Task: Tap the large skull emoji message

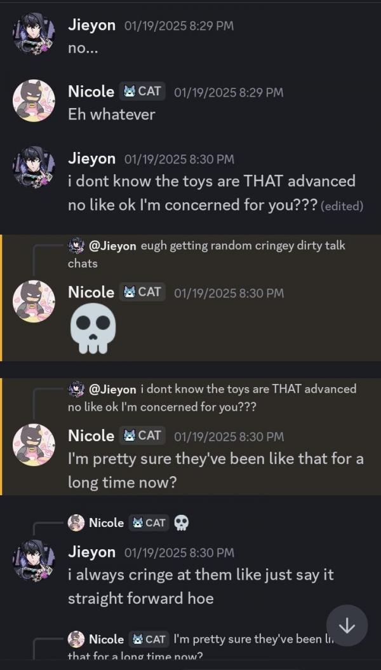Action: point(92,327)
